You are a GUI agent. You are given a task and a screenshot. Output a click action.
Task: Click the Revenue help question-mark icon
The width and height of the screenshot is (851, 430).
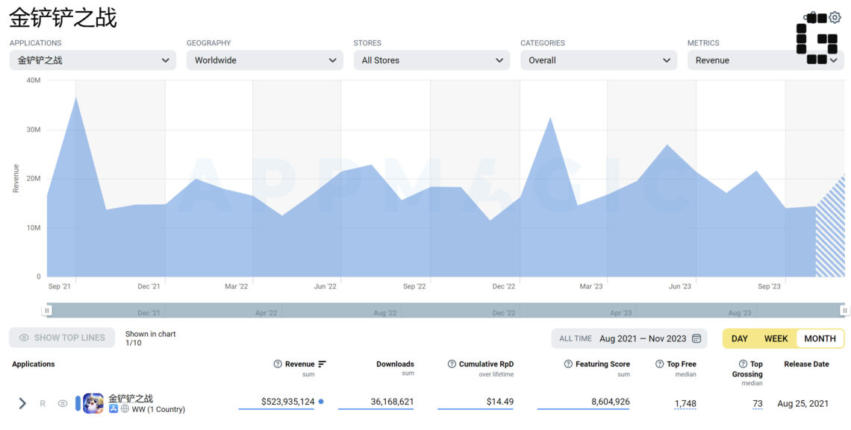(278, 364)
